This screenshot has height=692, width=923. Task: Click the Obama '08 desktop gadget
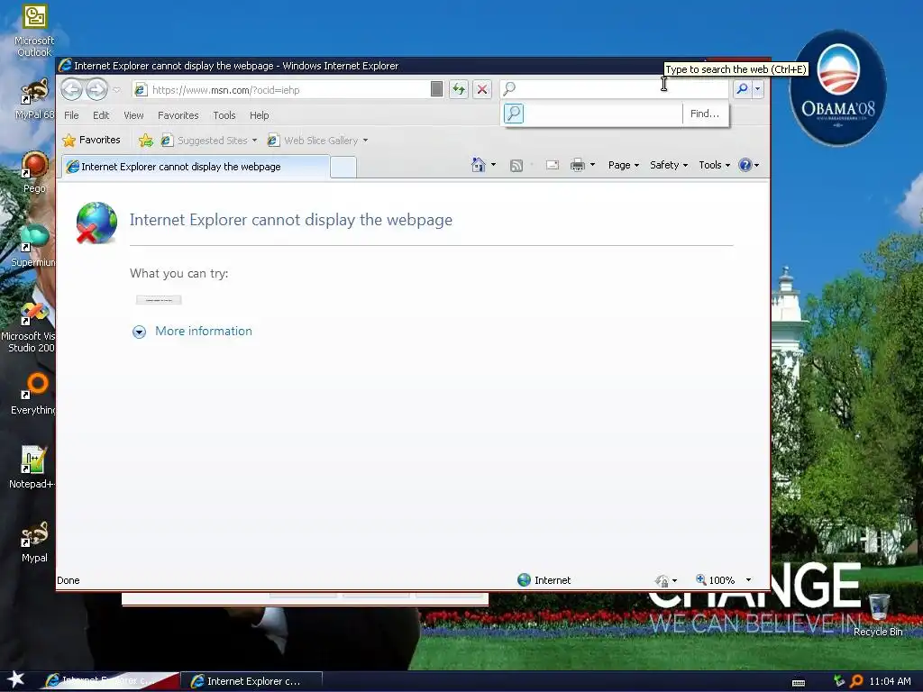837,87
